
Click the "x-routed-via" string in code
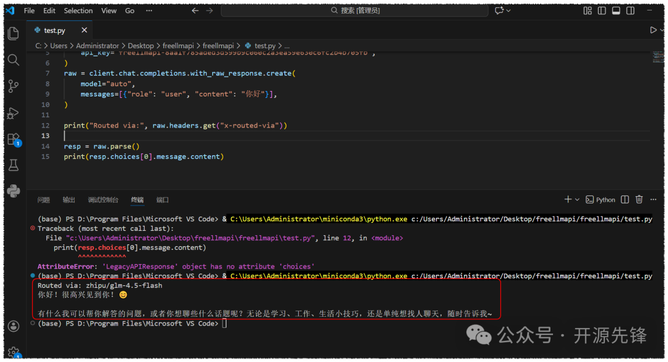point(251,126)
